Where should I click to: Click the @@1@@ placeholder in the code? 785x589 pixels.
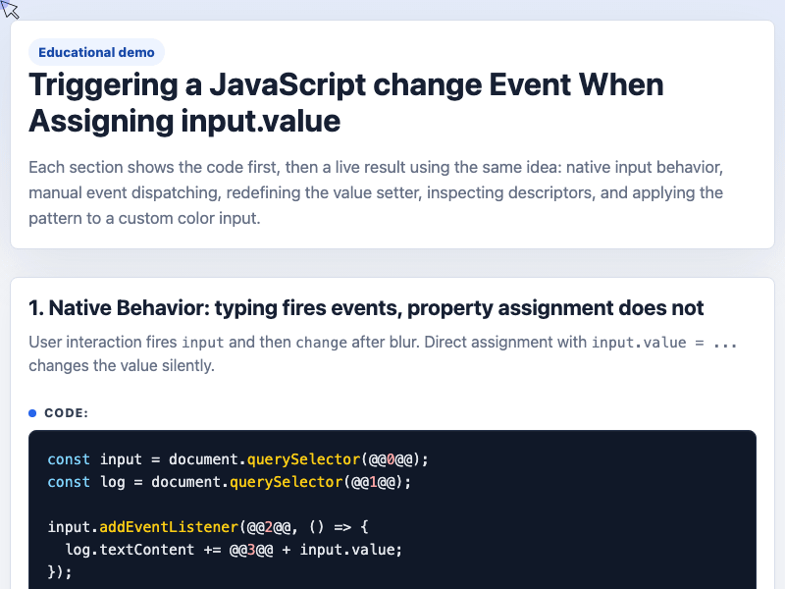coord(373,482)
